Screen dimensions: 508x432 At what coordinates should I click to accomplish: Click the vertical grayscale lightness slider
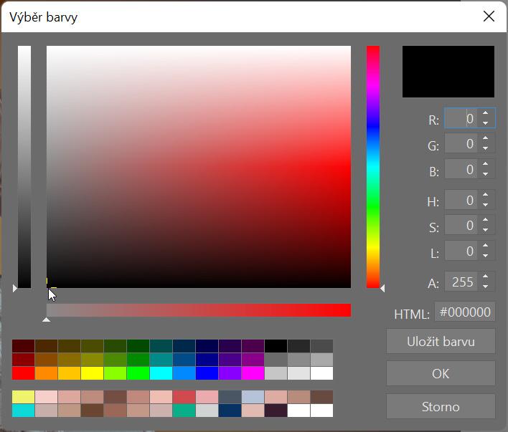pos(24,167)
